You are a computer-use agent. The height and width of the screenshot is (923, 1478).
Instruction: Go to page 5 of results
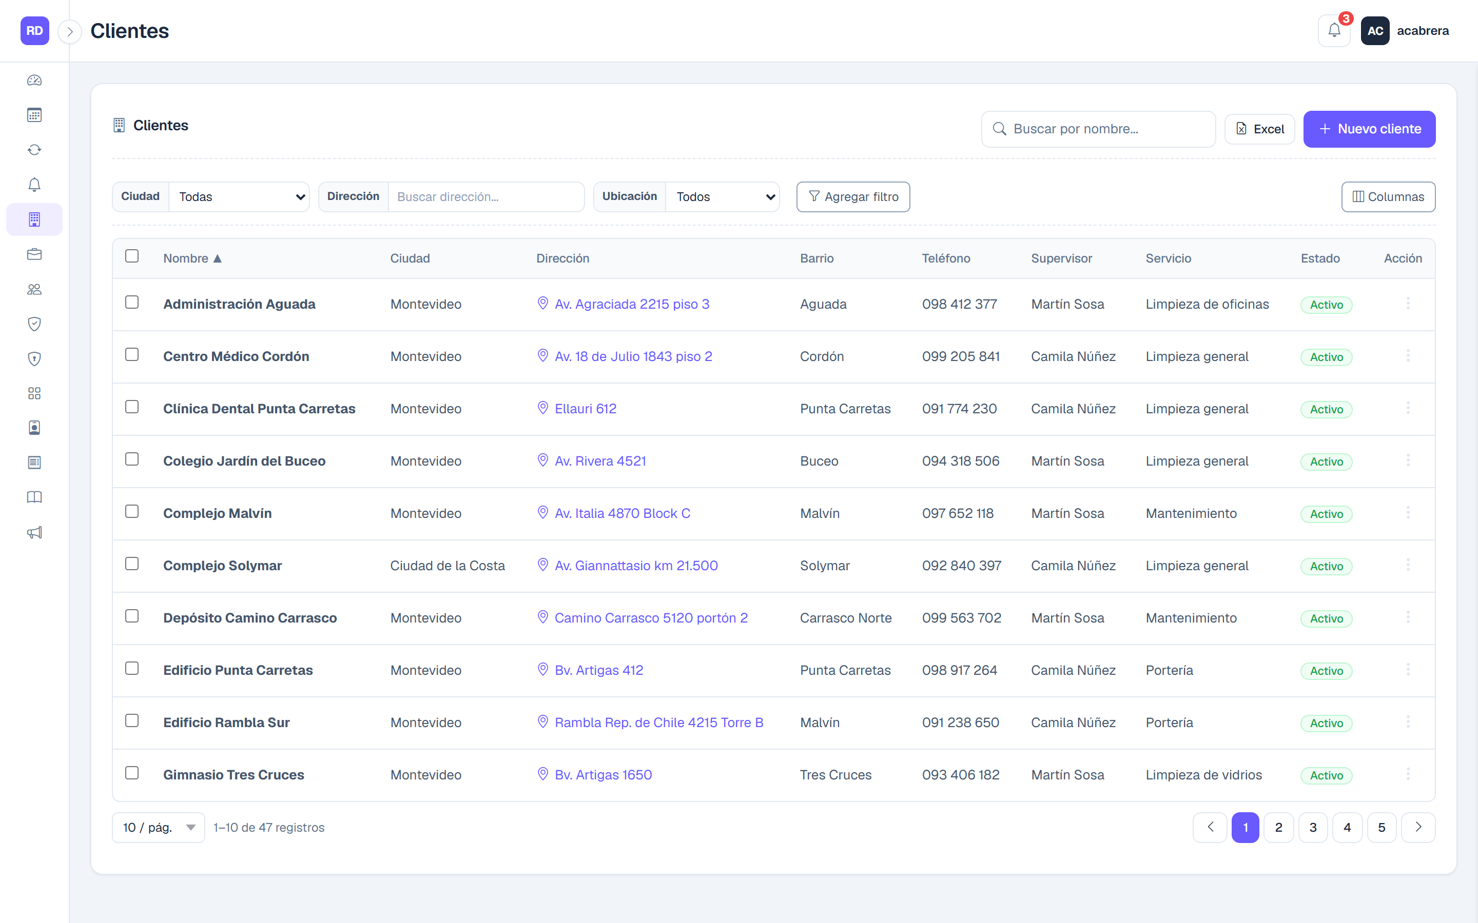tap(1382, 827)
